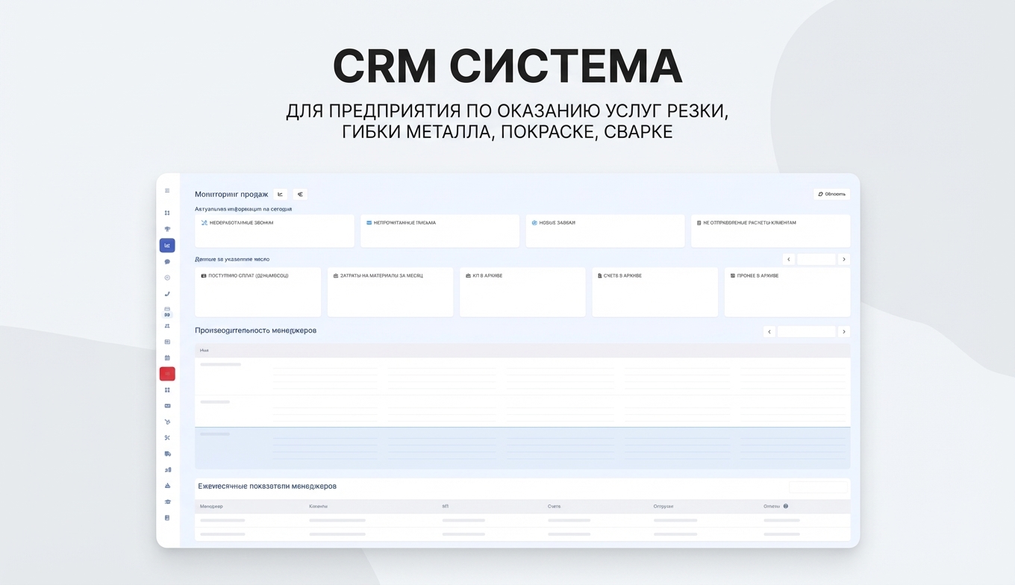Open the settings gear icon in sidebar

[167, 278]
